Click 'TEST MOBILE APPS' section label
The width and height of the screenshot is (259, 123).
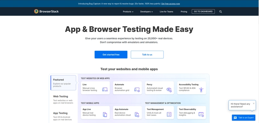[90, 103]
